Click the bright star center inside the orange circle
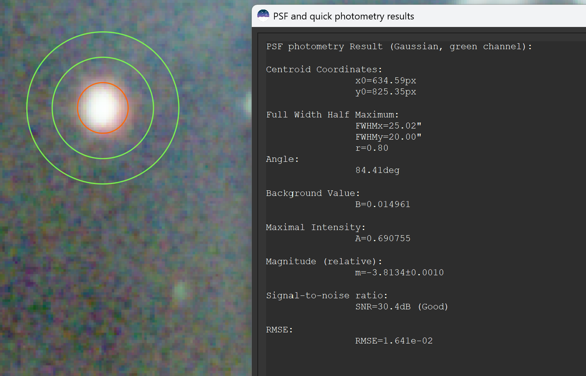The height and width of the screenshot is (376, 586). tap(103, 108)
